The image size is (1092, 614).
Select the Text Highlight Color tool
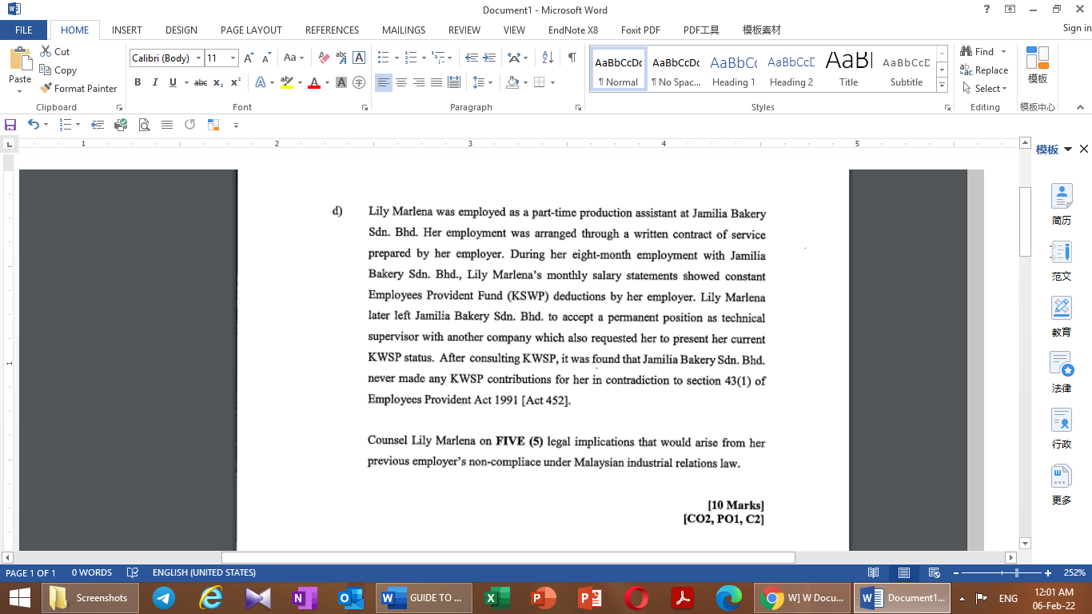coord(288,82)
